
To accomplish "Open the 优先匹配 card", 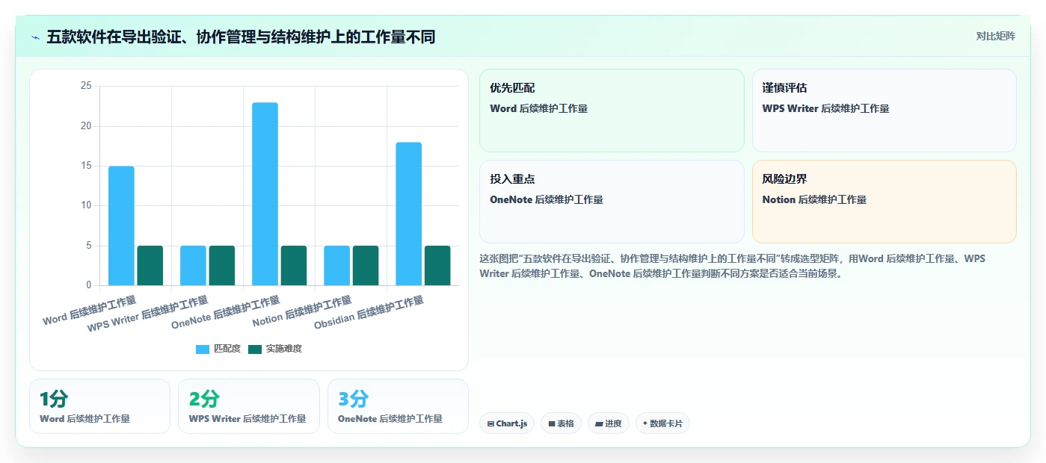I will (x=612, y=111).
